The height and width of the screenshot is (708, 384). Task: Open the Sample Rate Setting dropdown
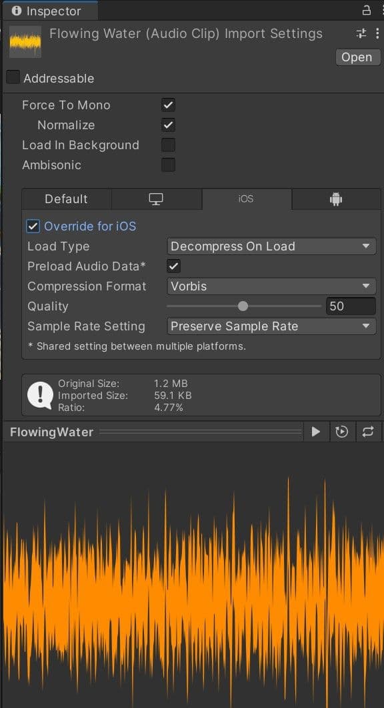271,326
